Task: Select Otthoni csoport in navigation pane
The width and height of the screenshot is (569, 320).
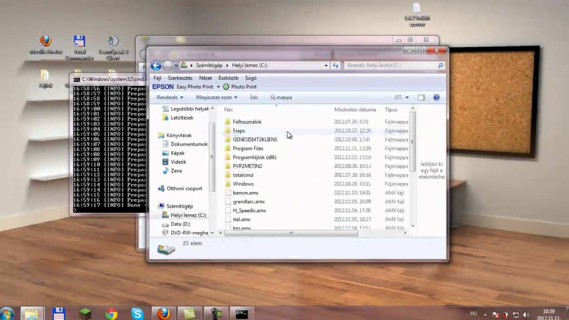Action: coord(184,188)
